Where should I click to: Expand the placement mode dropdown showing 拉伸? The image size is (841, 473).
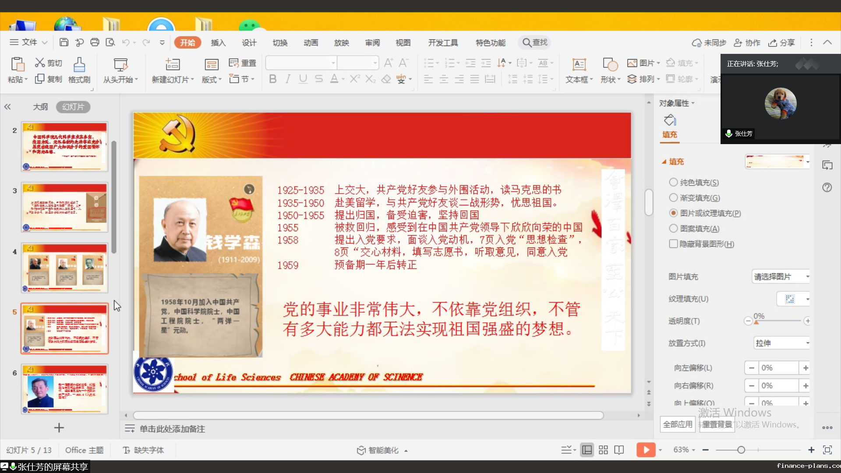point(781,343)
